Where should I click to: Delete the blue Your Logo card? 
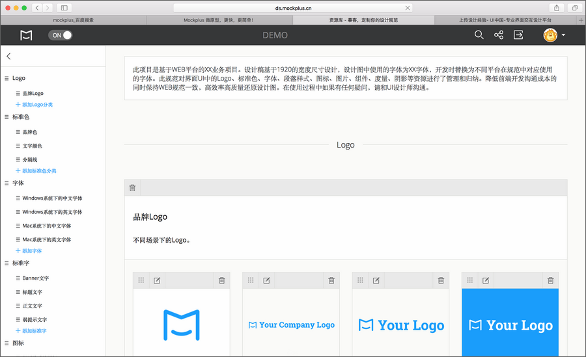pyautogui.click(x=550, y=280)
